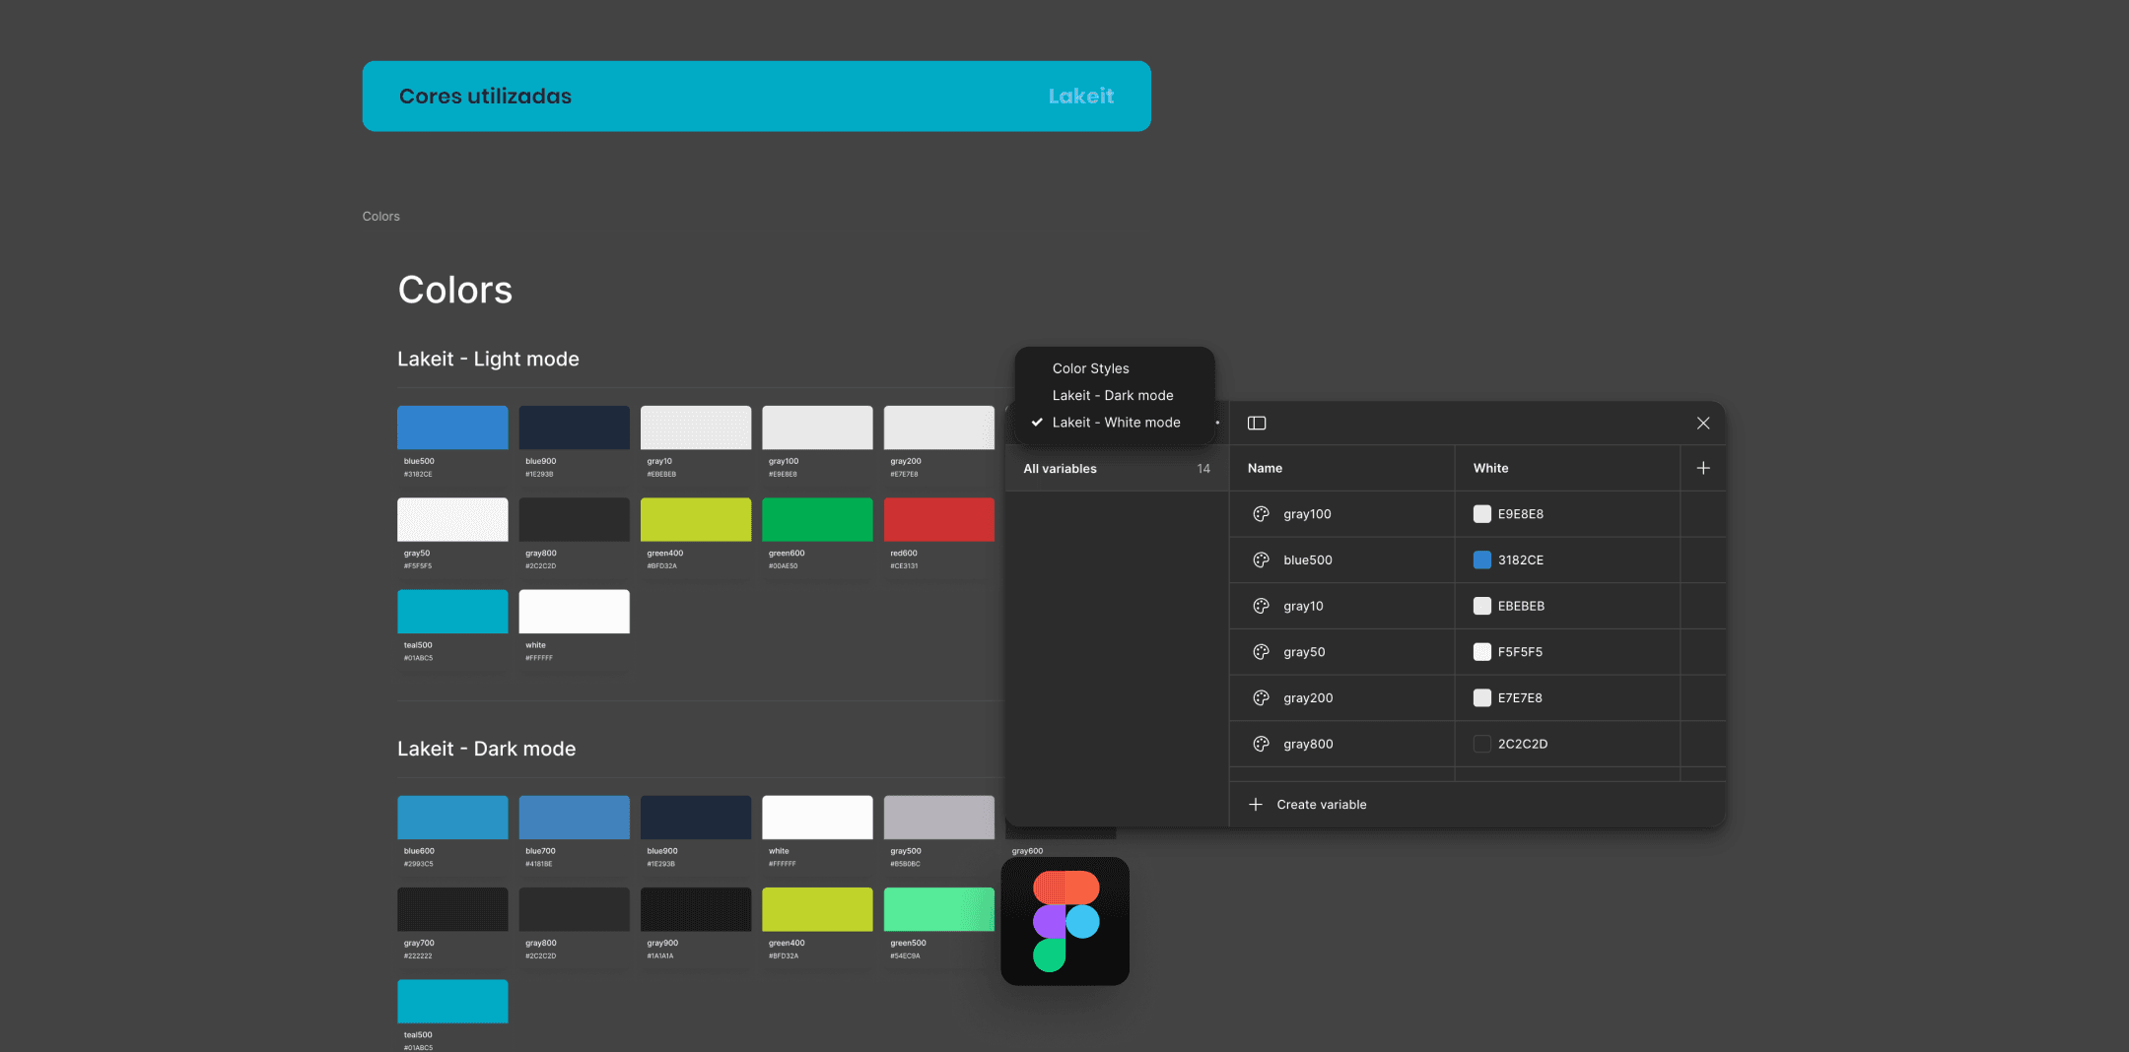Click the palette icon beside gray100

tap(1261, 514)
